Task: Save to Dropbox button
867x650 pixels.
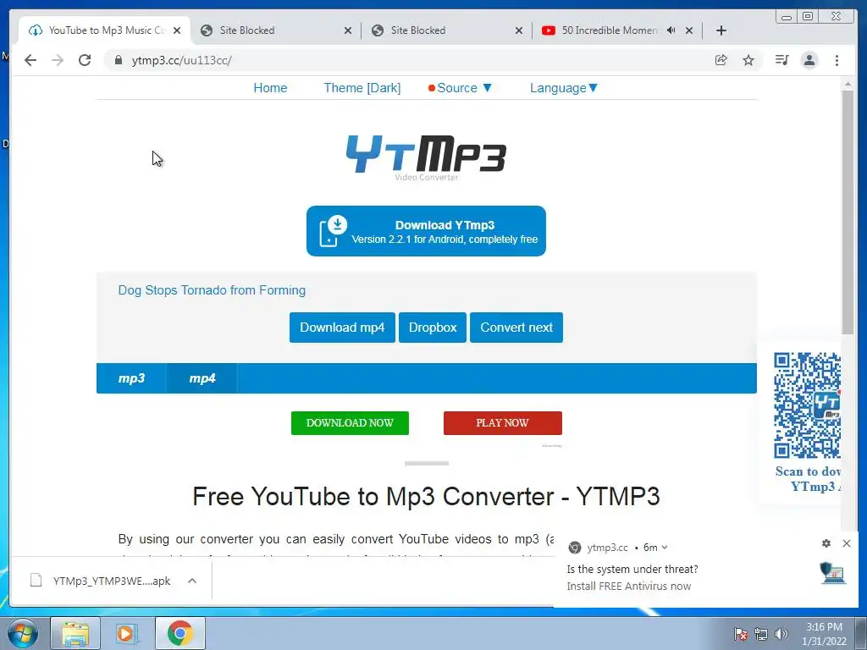Action: pos(433,328)
